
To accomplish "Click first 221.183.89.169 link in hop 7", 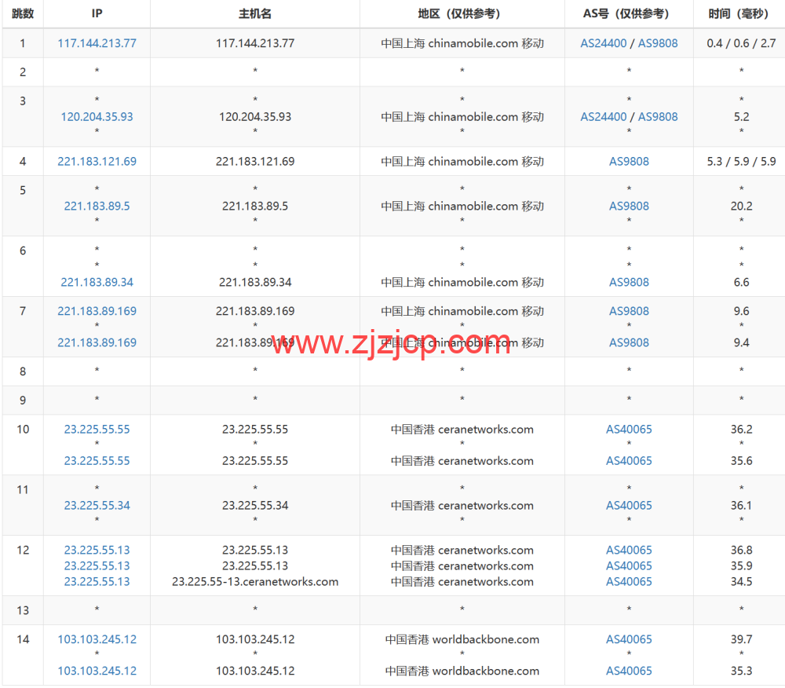I will click(97, 311).
